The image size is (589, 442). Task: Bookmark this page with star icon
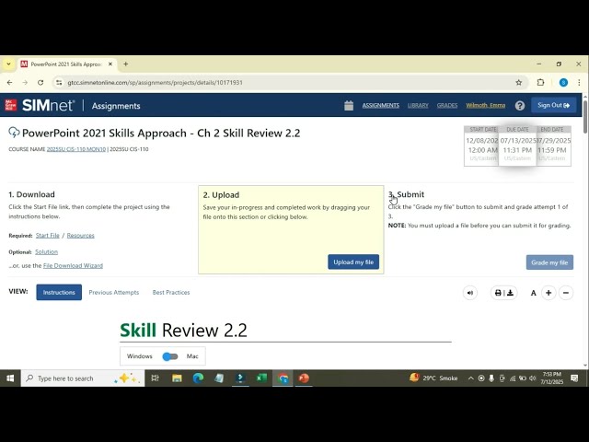(x=519, y=82)
